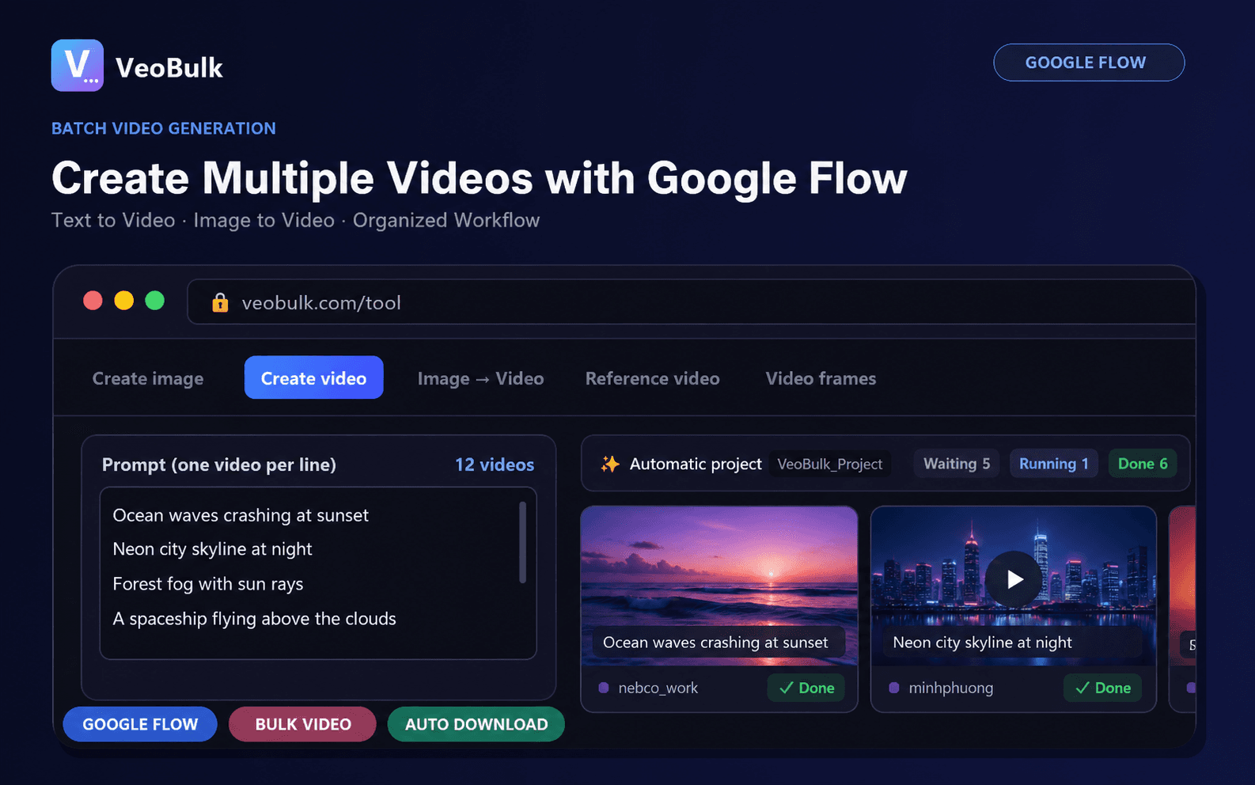Viewport: 1255px width, 785px height.
Task: Click the 'BATCH VIDEO GENERATION' label
Action: tap(164, 128)
